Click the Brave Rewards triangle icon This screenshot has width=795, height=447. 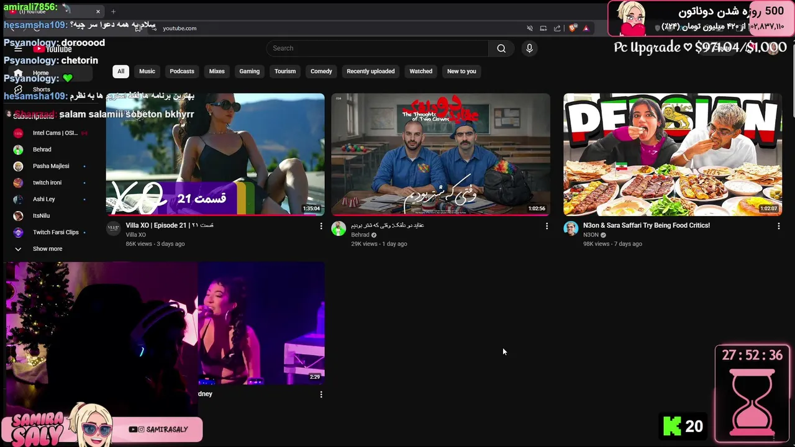pyautogui.click(x=586, y=28)
